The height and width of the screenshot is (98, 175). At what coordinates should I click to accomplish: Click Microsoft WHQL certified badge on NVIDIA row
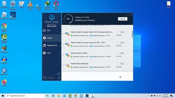click(x=80, y=57)
